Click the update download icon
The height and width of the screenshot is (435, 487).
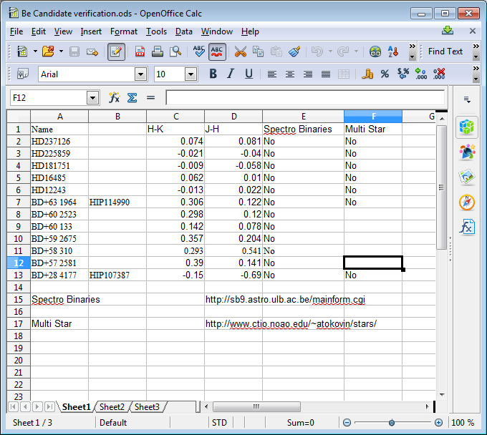coord(447,30)
